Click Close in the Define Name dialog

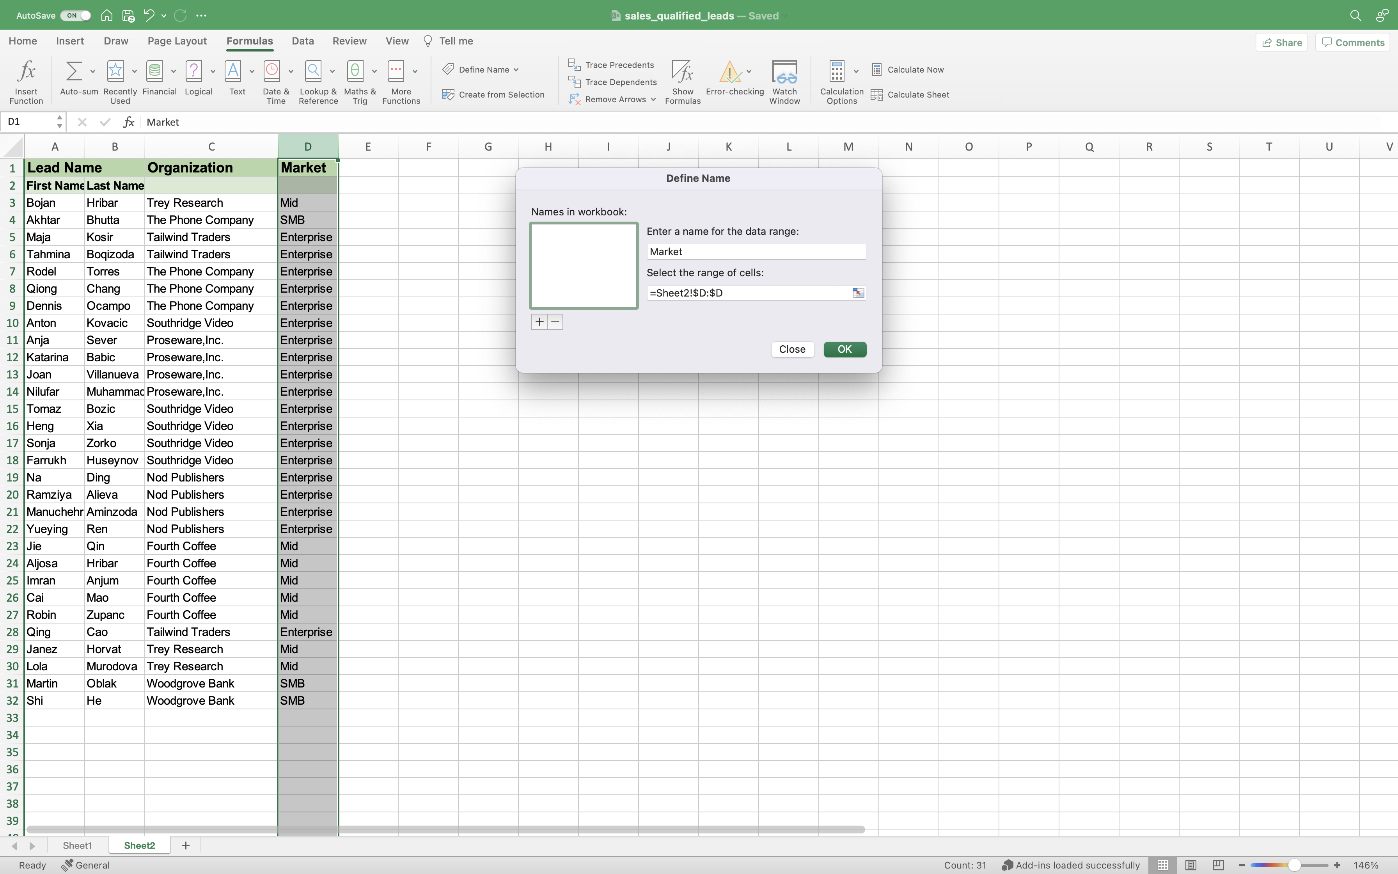792,349
